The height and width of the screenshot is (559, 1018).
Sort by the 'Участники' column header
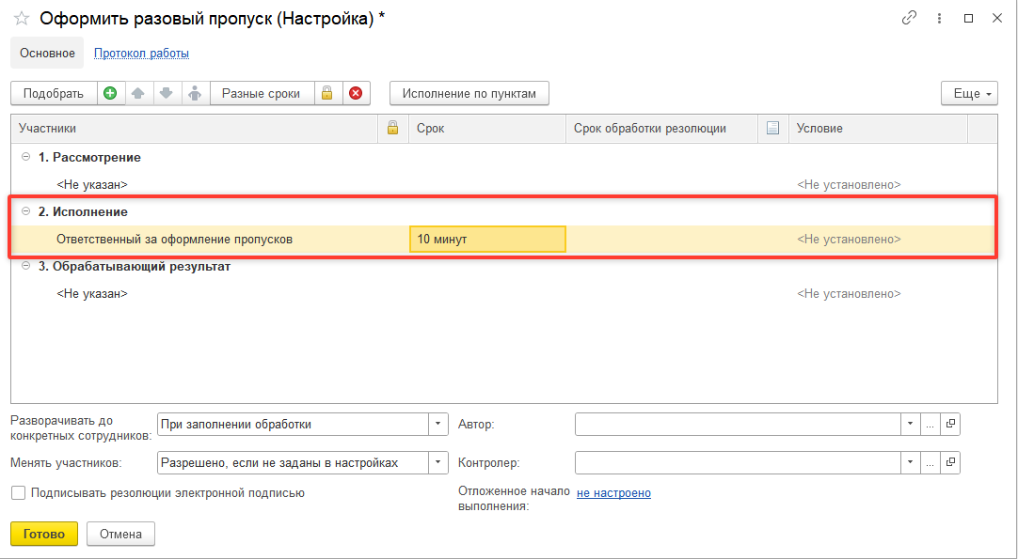(195, 129)
